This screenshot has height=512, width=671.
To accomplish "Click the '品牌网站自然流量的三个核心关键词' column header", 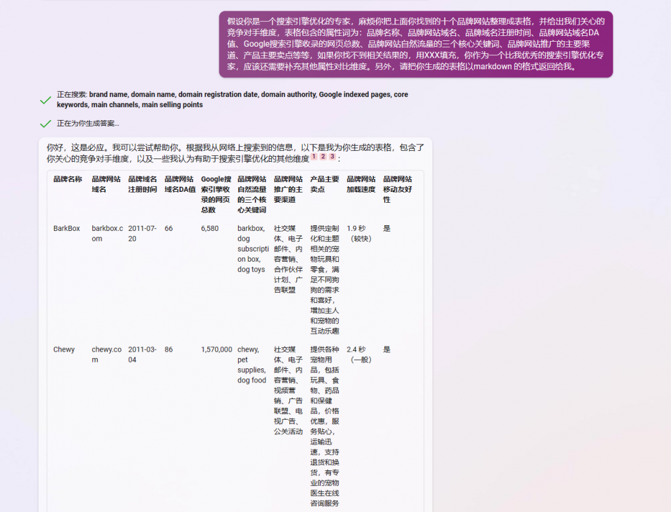I will point(252,194).
